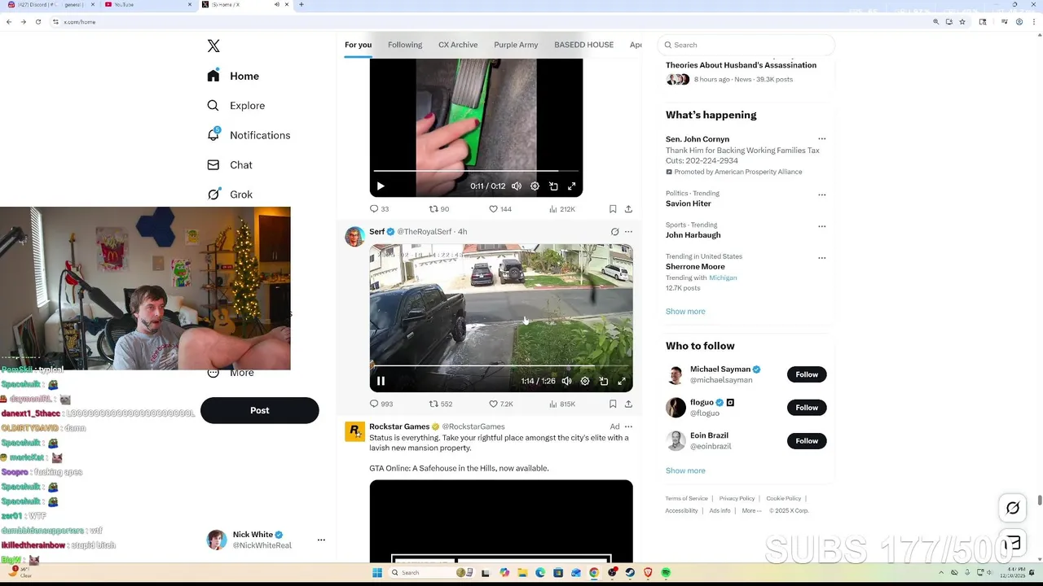Open options for John Harbaugh trend

[x=821, y=226]
